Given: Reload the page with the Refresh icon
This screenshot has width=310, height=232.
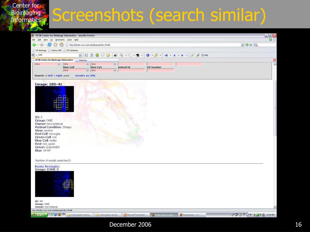Looking at the screenshot, I should (49, 45).
